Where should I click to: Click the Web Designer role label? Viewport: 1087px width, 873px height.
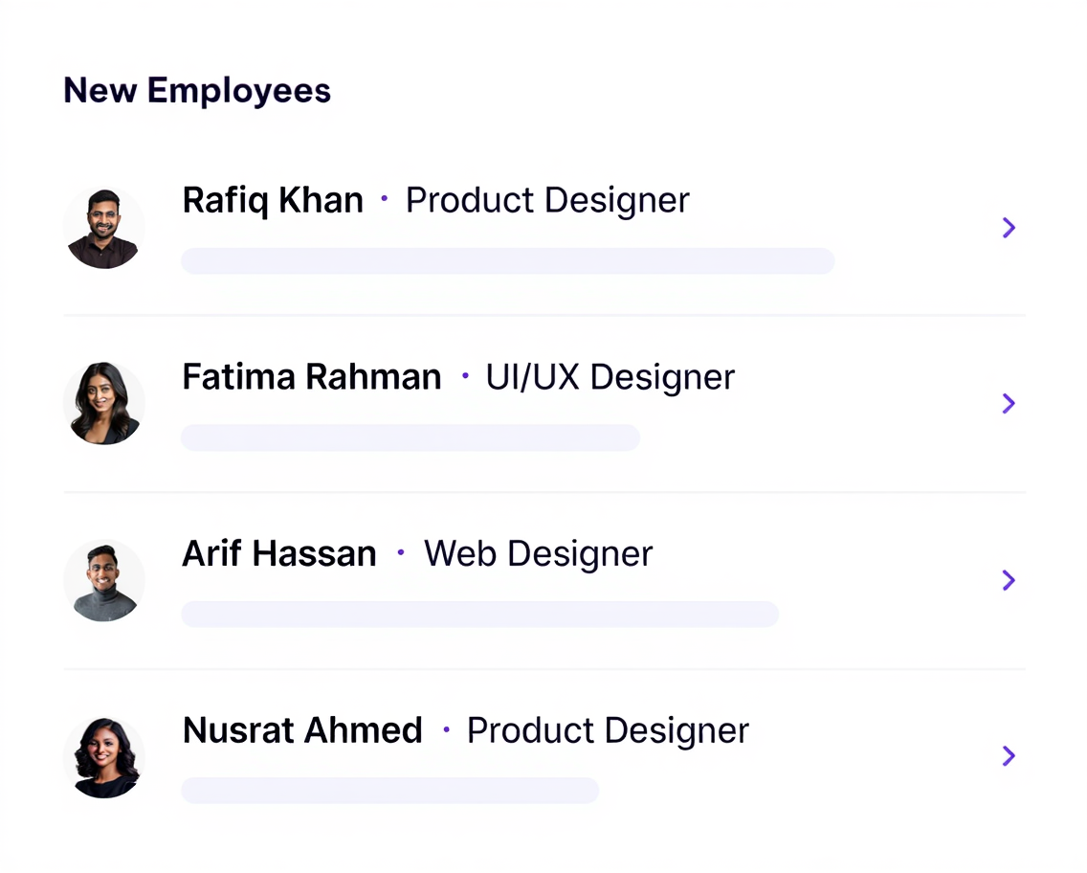pos(539,553)
